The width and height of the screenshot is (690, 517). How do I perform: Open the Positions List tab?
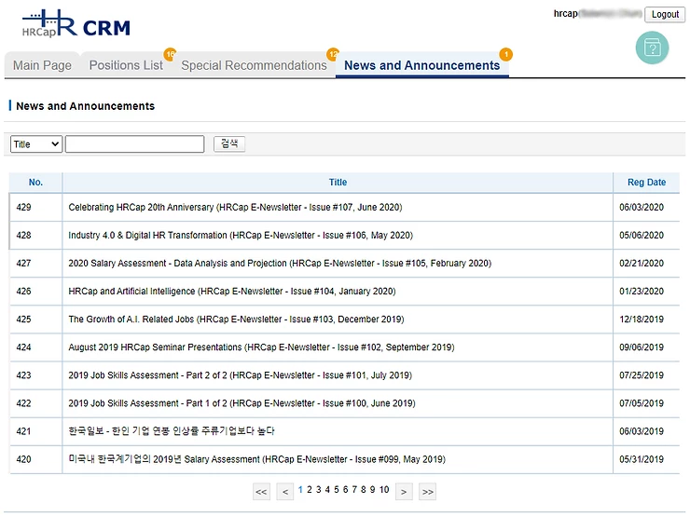point(126,65)
